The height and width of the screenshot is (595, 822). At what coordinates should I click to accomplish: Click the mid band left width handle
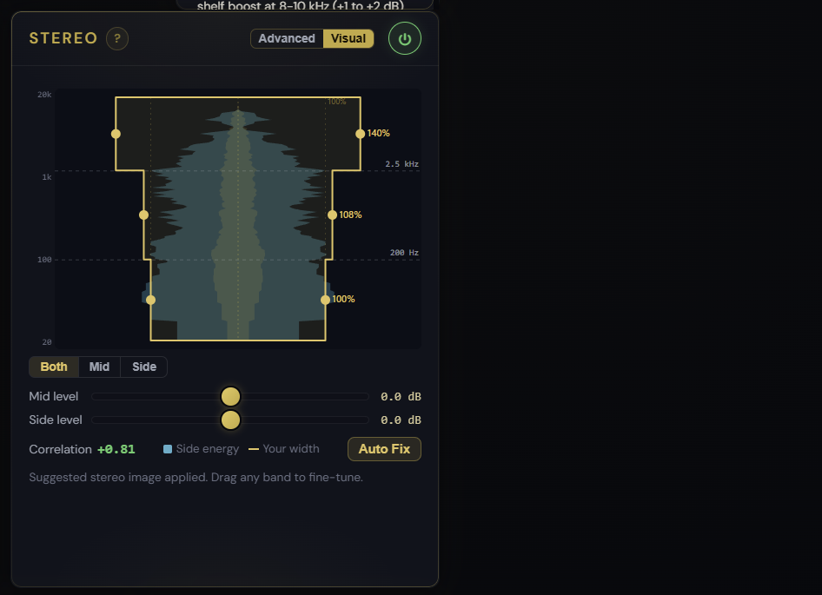pyautogui.click(x=143, y=215)
